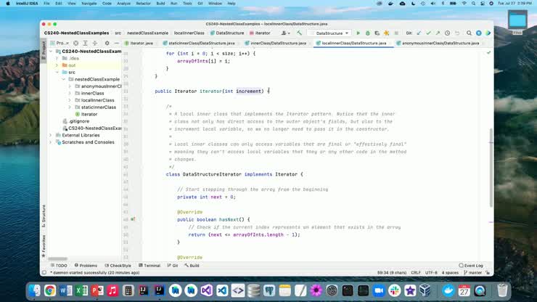Select Iterator file in project tree
This screenshot has width=537, height=302.
pyautogui.click(x=86, y=114)
